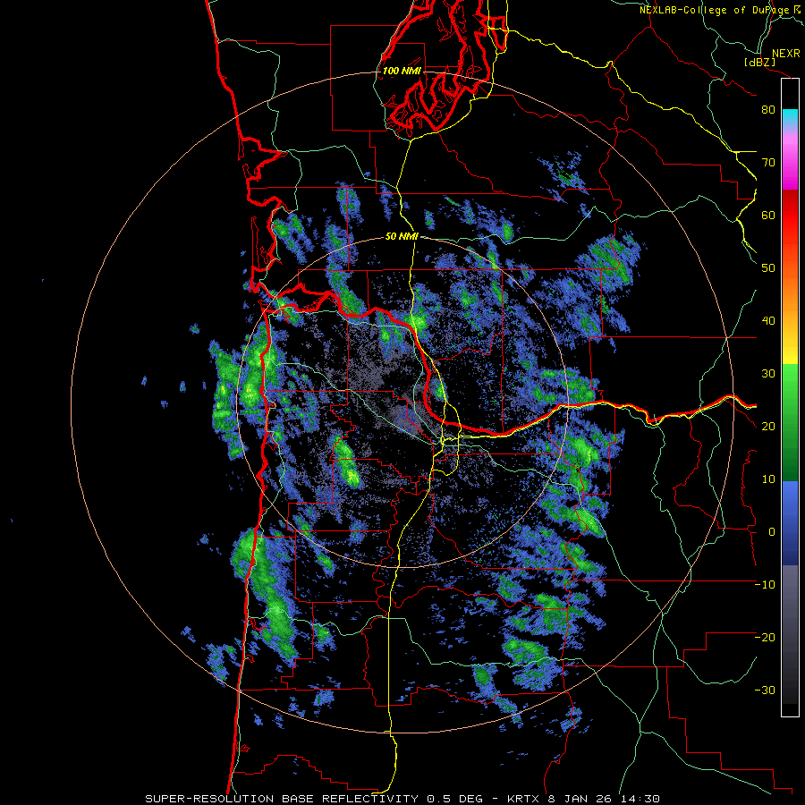The image size is (805, 805).
Task: Pick the green segment of the color bar
Action: 790,422
